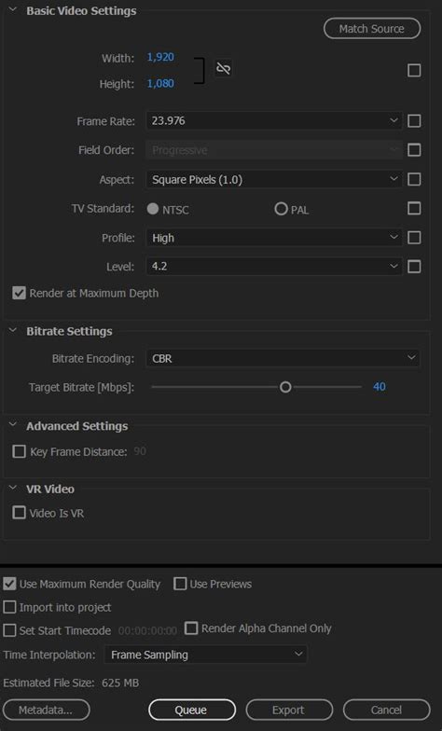Check the Video Is VR option
This screenshot has width=442, height=731.
(x=19, y=513)
